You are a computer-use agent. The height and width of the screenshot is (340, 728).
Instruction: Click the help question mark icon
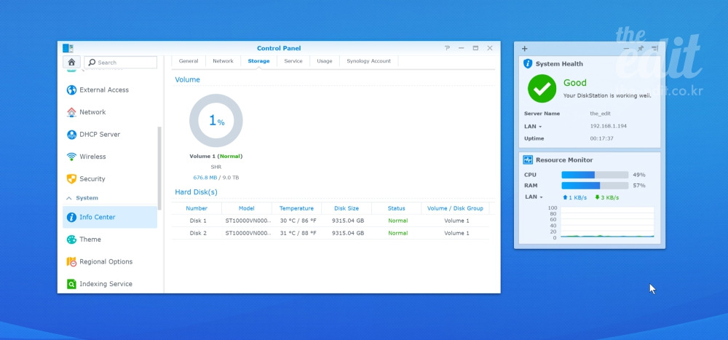(447, 48)
